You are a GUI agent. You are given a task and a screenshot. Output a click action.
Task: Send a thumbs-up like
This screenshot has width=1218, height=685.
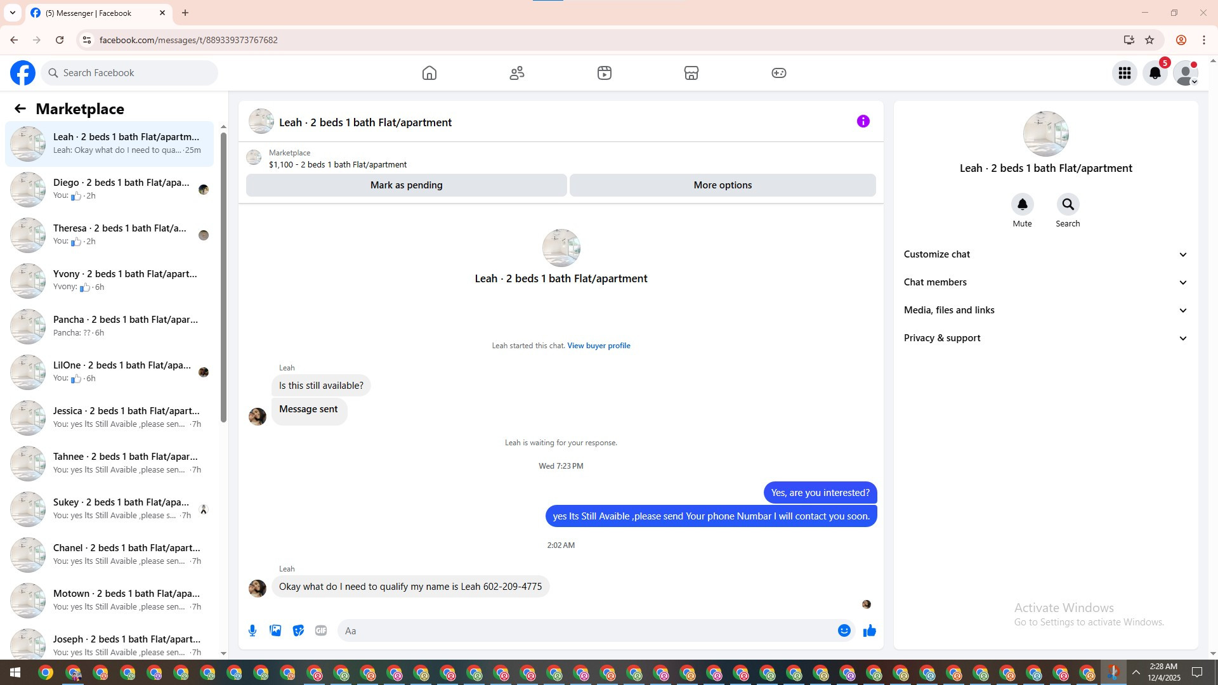point(869,630)
